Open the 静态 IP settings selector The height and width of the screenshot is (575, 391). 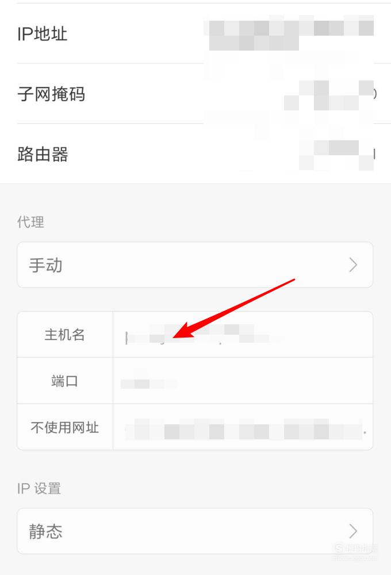[x=195, y=531]
